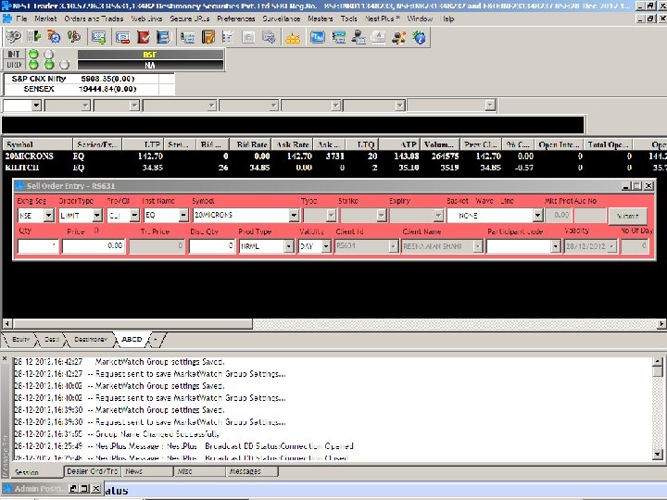Click the orange folder refresh toolbar icon
Screen dimensions: 667x500
pos(54,37)
